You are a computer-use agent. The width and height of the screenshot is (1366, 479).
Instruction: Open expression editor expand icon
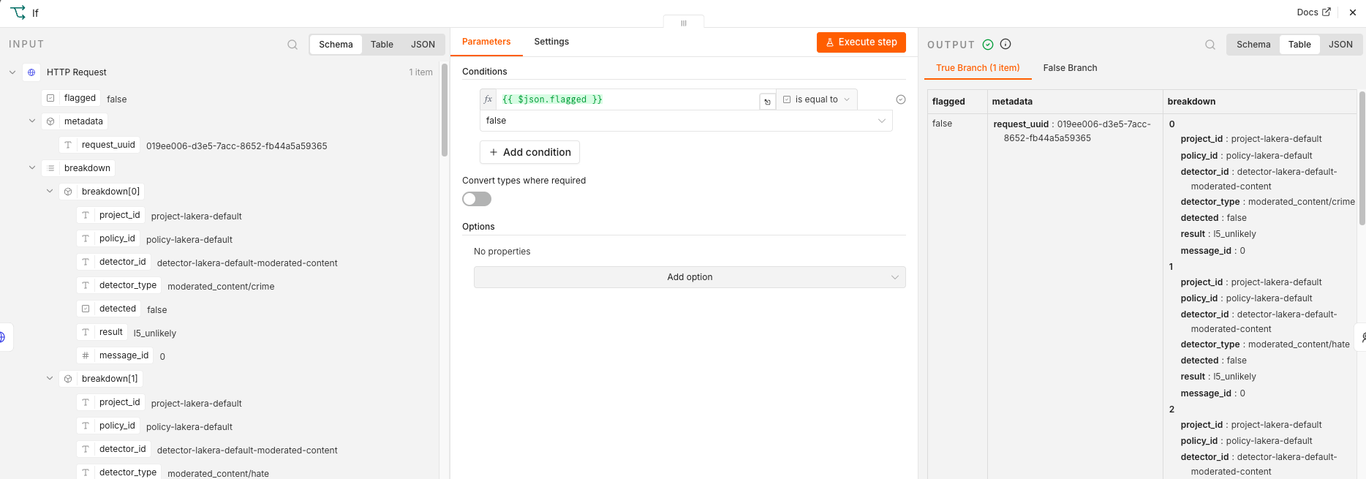pyautogui.click(x=767, y=102)
